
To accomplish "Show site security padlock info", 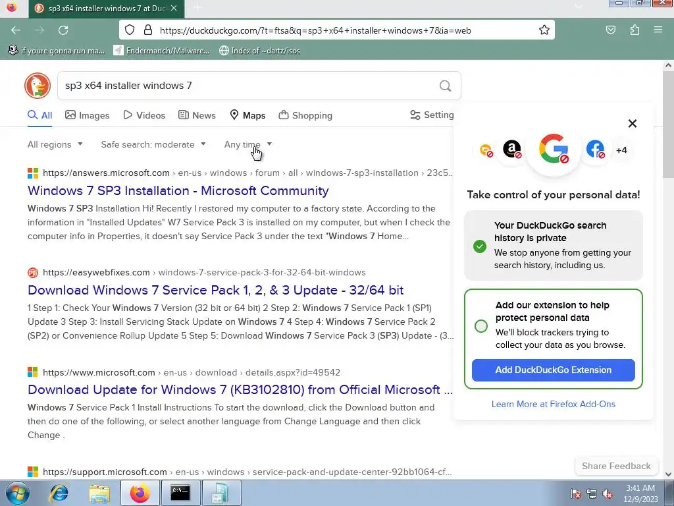I will 148,30.
